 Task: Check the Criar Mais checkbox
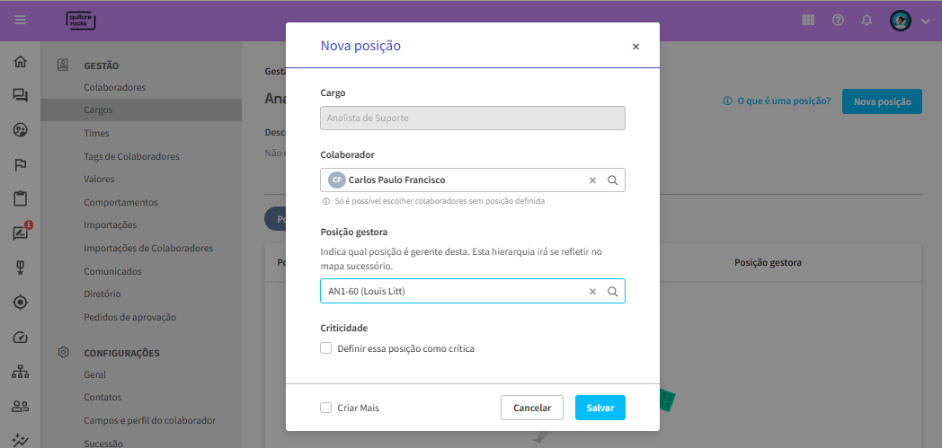(x=326, y=408)
